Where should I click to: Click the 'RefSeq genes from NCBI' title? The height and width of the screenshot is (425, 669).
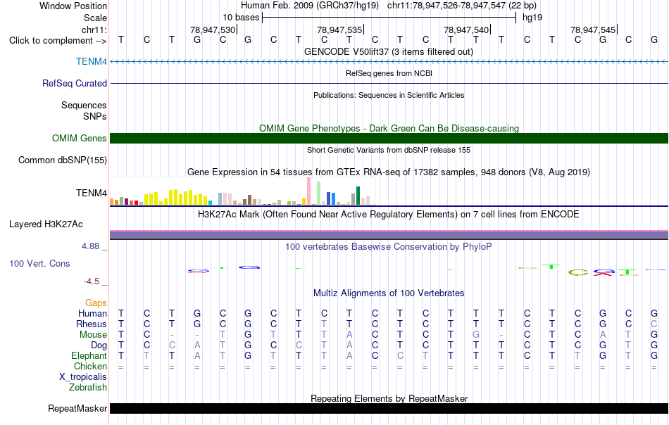(x=389, y=73)
